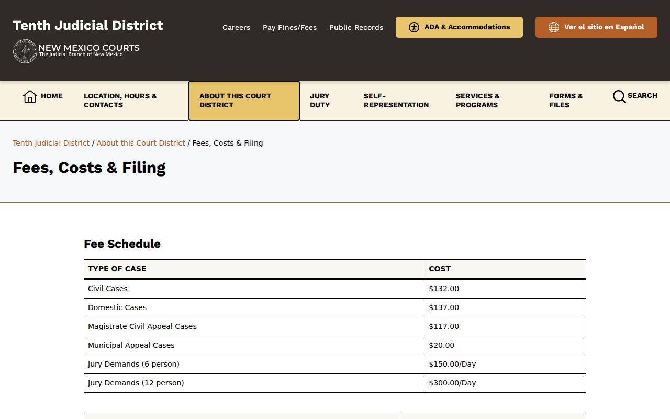Click the $137.00 cost value

pos(444,307)
